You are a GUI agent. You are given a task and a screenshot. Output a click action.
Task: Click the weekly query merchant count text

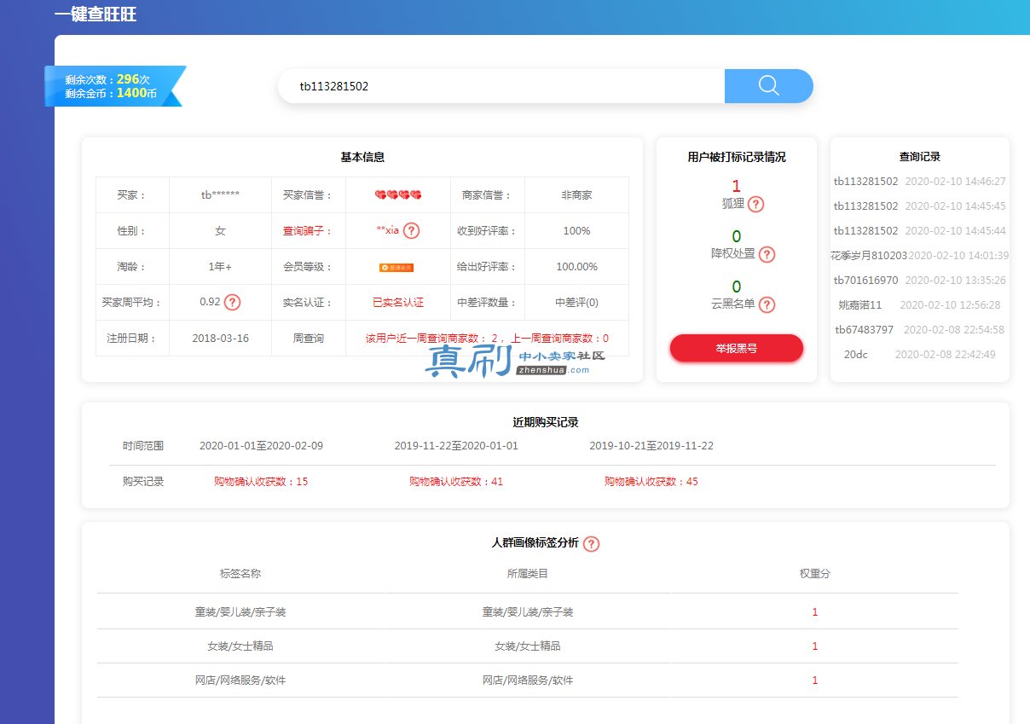coord(487,339)
